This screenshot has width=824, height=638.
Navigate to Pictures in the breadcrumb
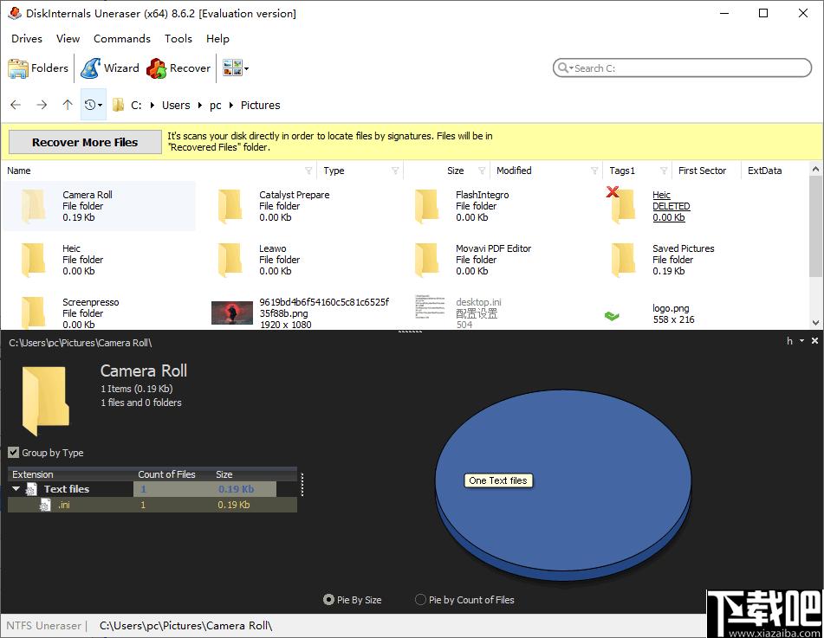(261, 105)
